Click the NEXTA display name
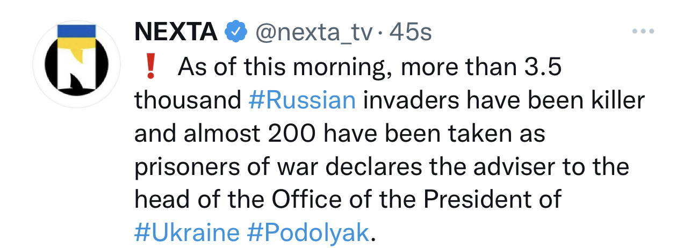 click(176, 33)
